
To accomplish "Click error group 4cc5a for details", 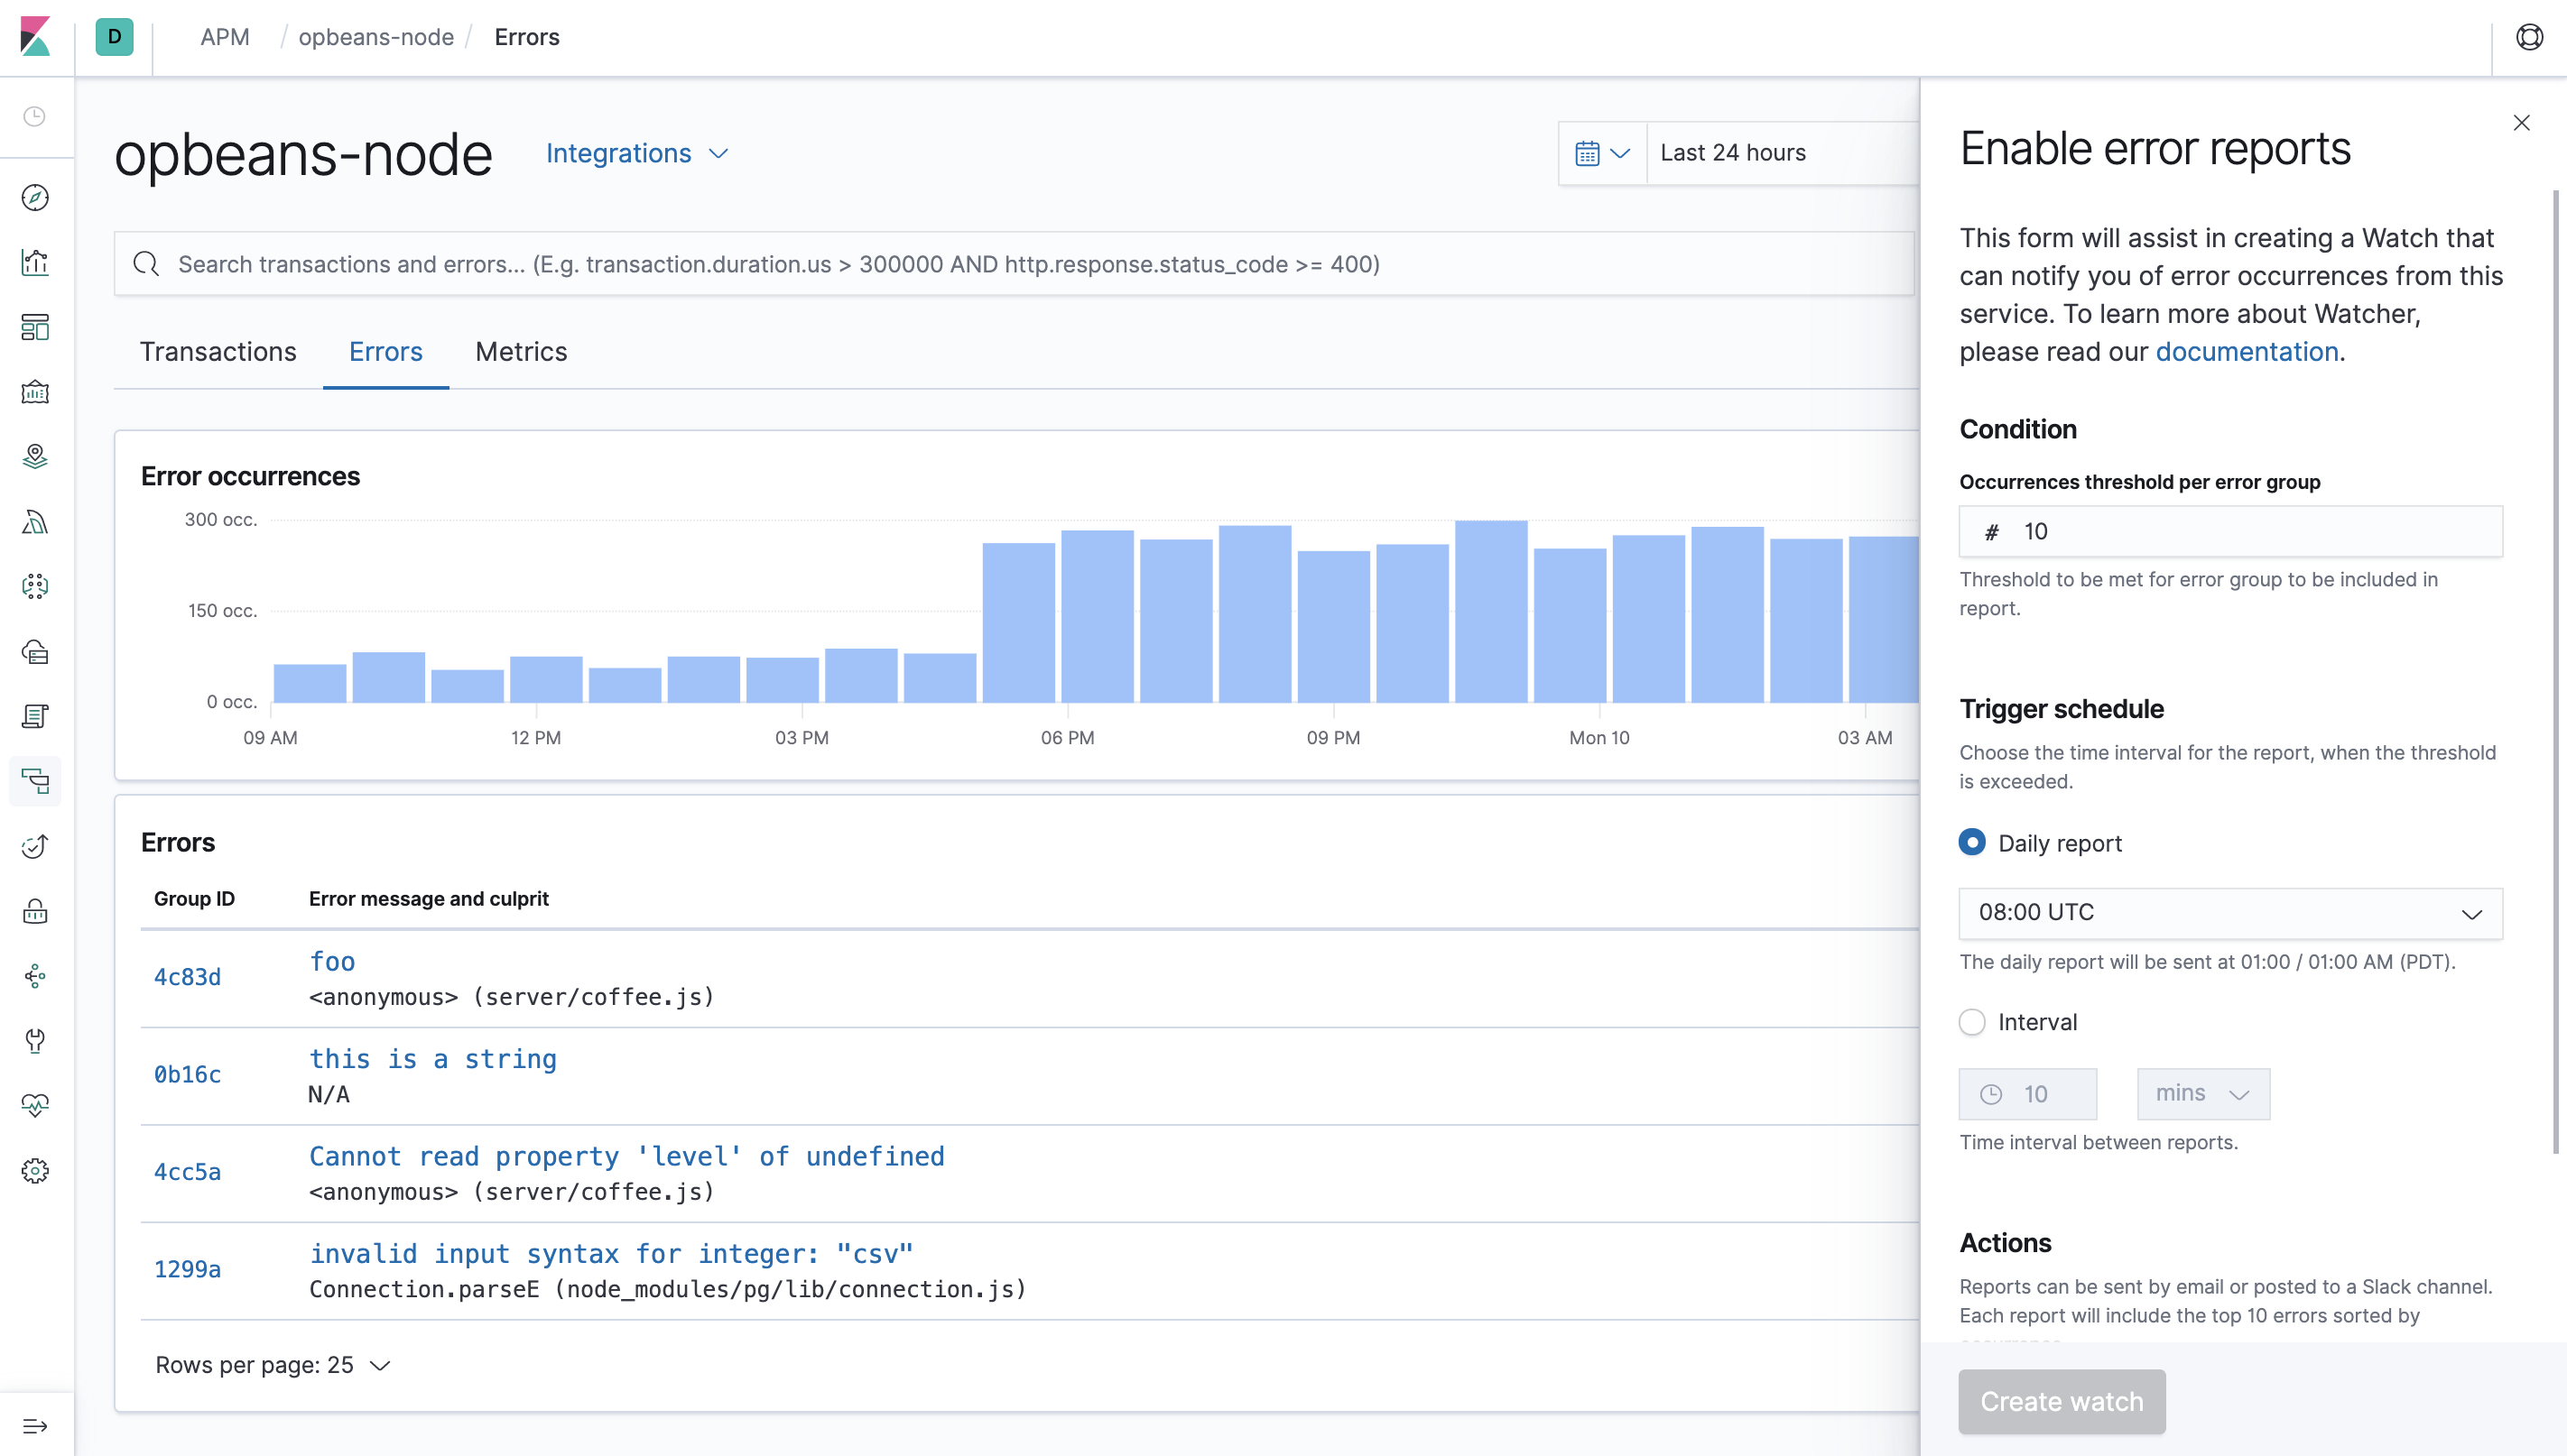I will click(x=187, y=1172).
